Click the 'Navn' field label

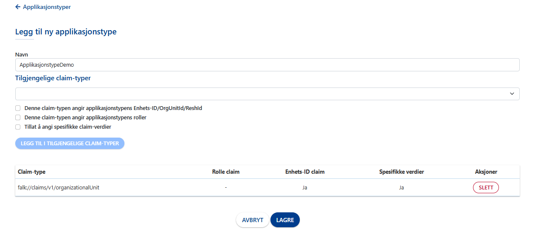pyautogui.click(x=22, y=55)
